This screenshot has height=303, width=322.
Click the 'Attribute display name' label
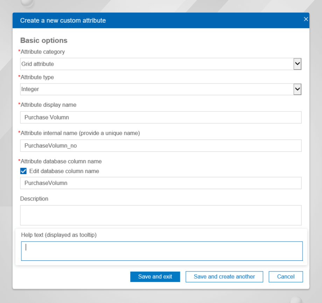(48, 105)
